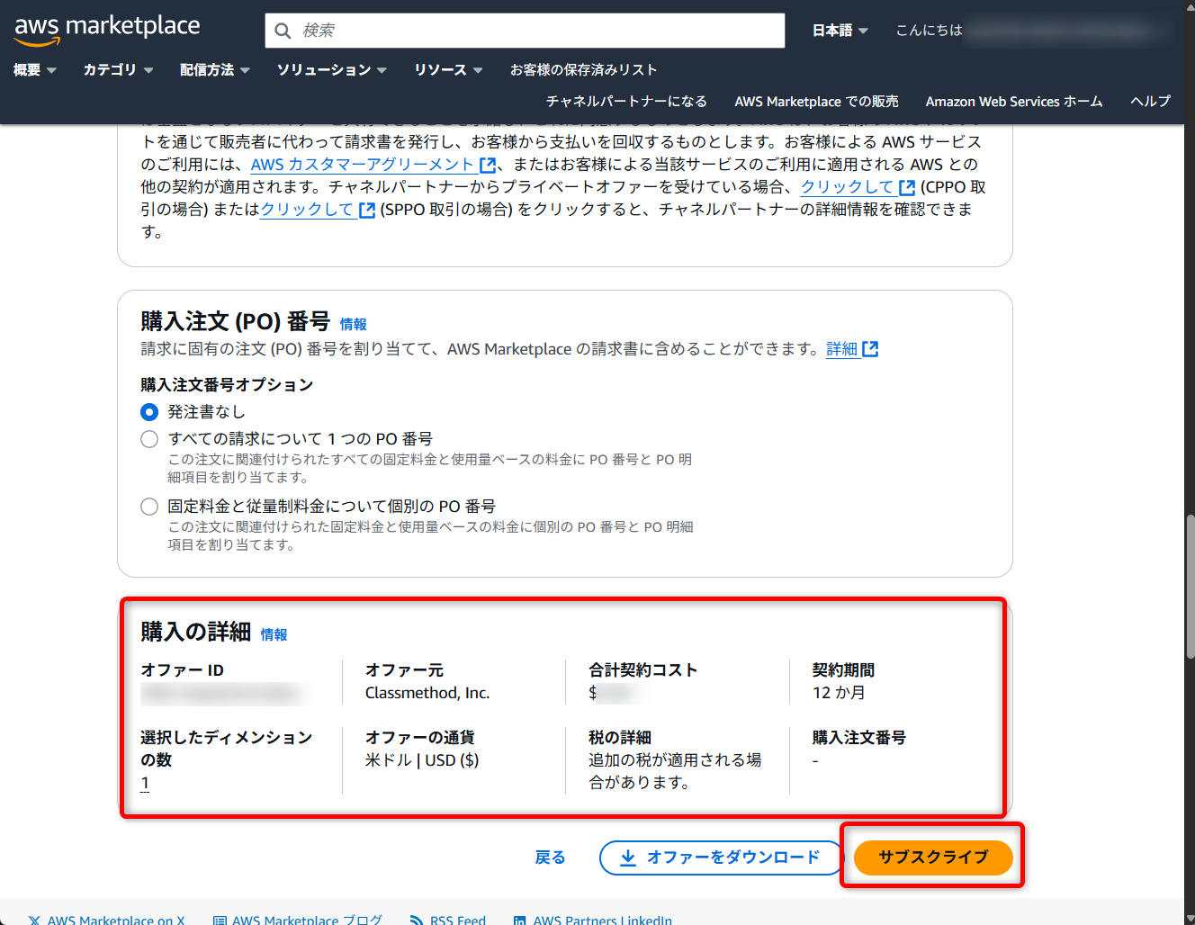This screenshot has width=1195, height=925.
Task: Open the 詳細 link about PO numbers
Action: (x=842, y=349)
